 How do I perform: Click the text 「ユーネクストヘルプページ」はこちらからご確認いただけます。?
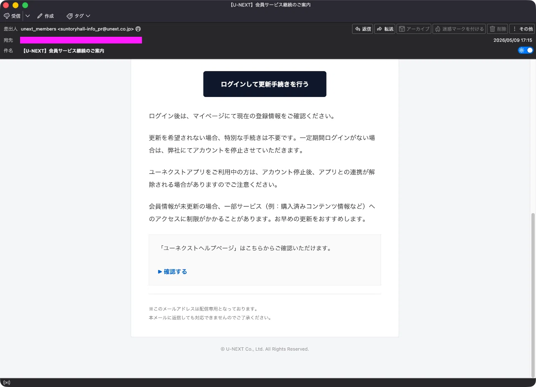pos(246,248)
